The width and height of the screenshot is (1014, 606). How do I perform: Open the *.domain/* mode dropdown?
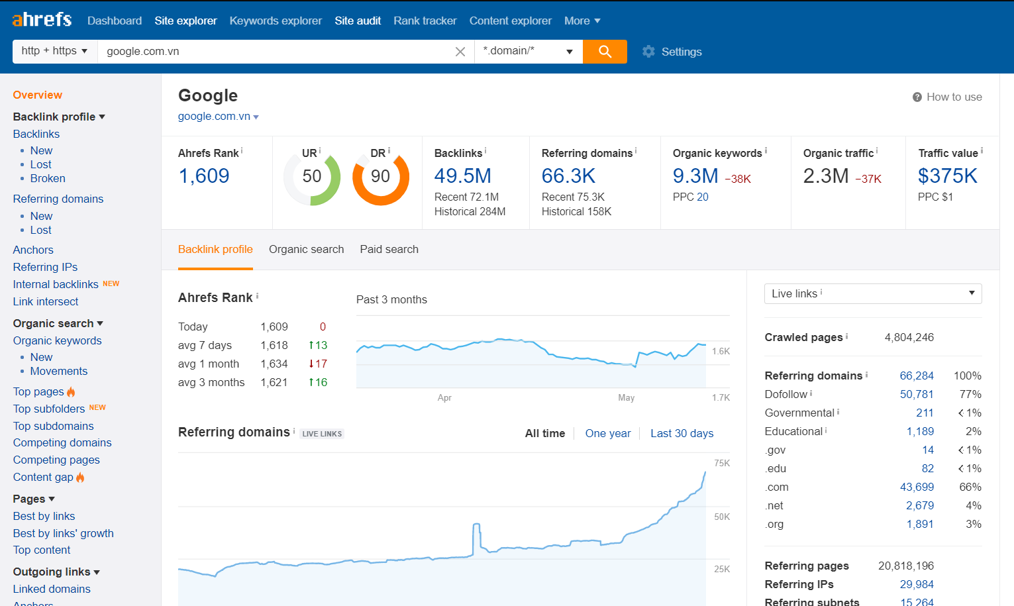[528, 51]
